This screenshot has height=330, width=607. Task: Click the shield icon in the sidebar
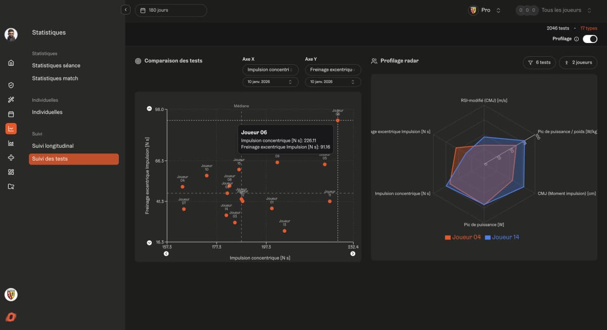(11, 85)
